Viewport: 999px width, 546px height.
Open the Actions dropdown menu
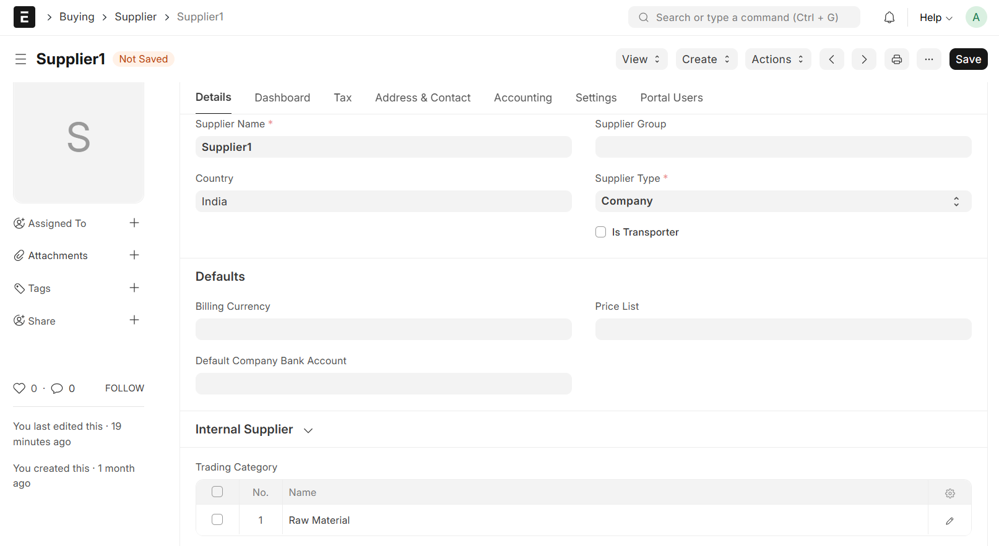[x=777, y=59]
